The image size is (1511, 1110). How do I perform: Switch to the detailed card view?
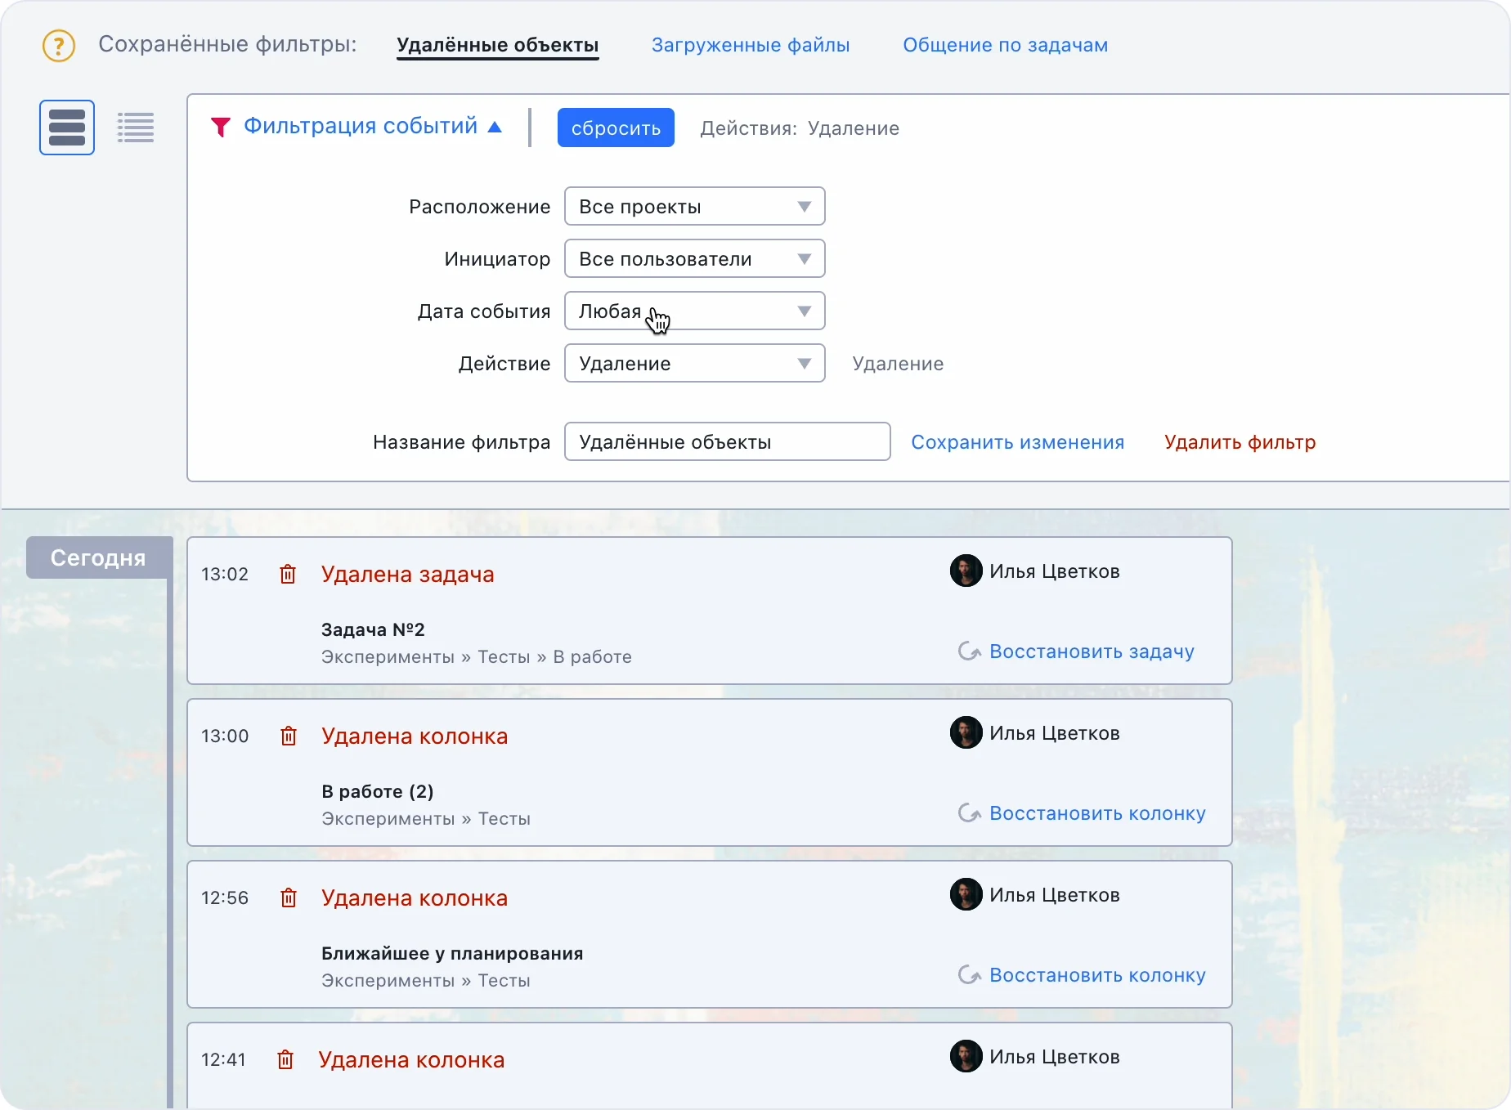point(67,128)
